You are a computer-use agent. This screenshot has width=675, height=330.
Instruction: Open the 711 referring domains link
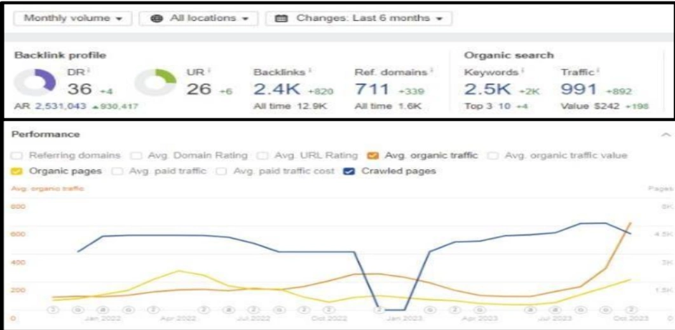[371, 90]
